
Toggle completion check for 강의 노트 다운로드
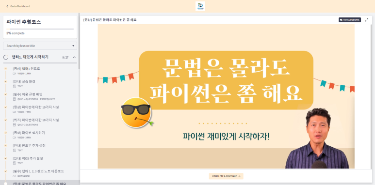pos(5,171)
